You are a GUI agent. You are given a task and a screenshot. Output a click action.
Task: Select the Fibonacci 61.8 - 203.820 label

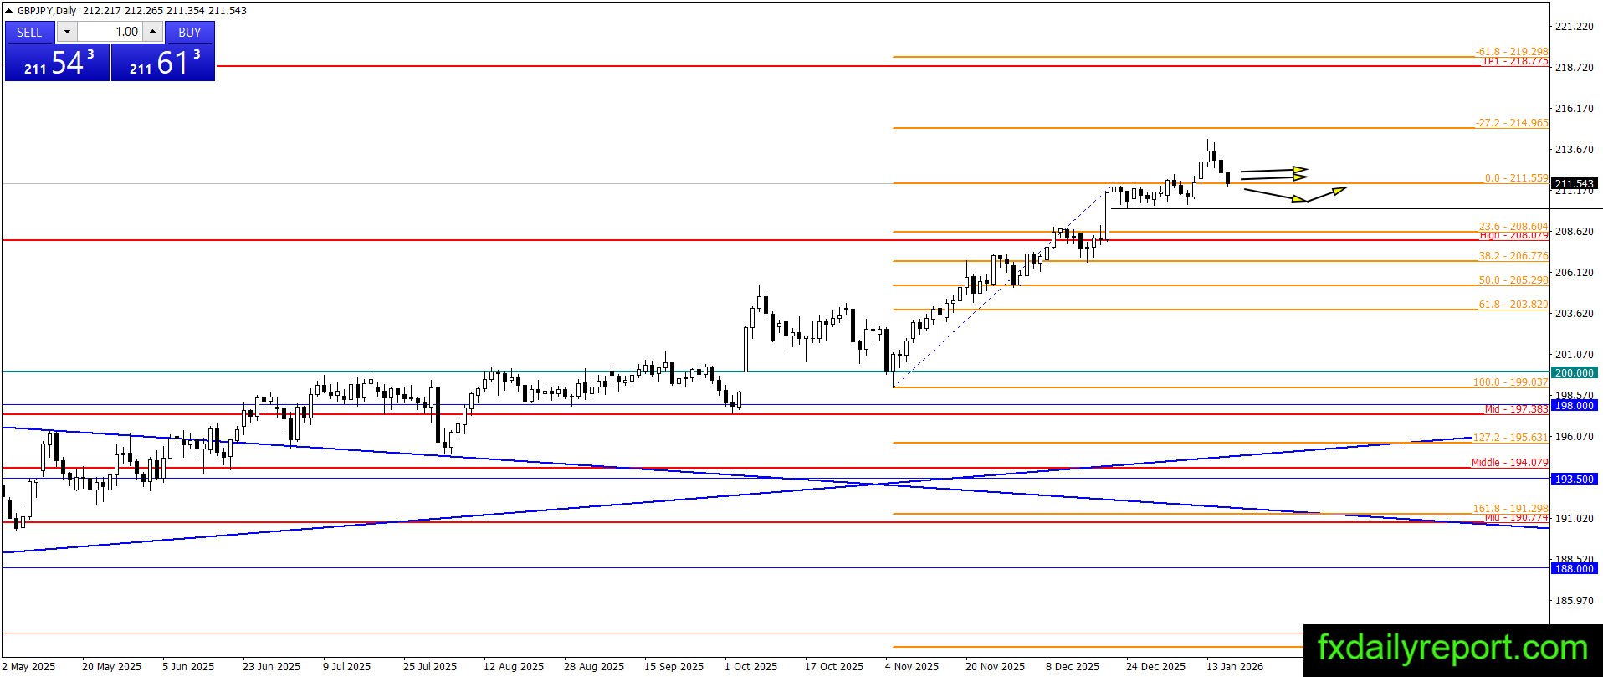[x=1513, y=305]
